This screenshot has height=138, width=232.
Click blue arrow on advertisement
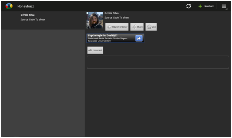point(139,38)
